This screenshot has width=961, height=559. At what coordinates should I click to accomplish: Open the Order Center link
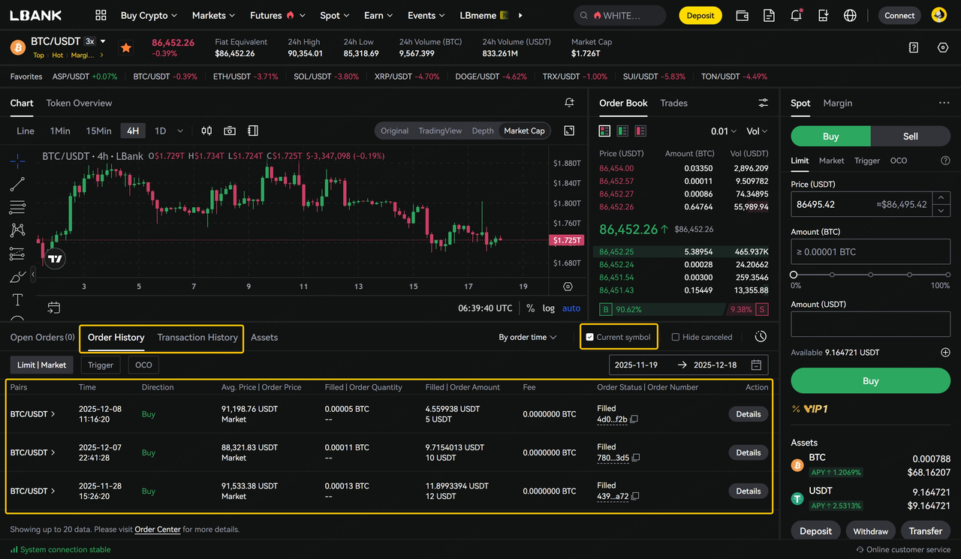(x=158, y=530)
